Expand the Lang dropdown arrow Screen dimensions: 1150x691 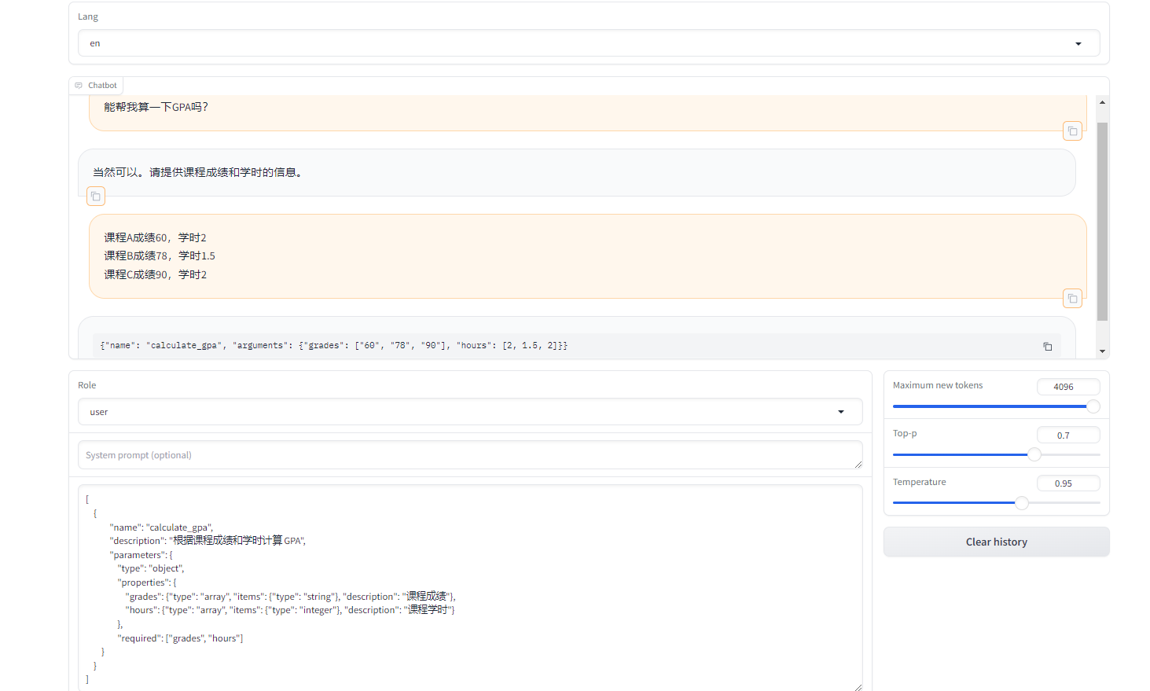click(x=1078, y=44)
